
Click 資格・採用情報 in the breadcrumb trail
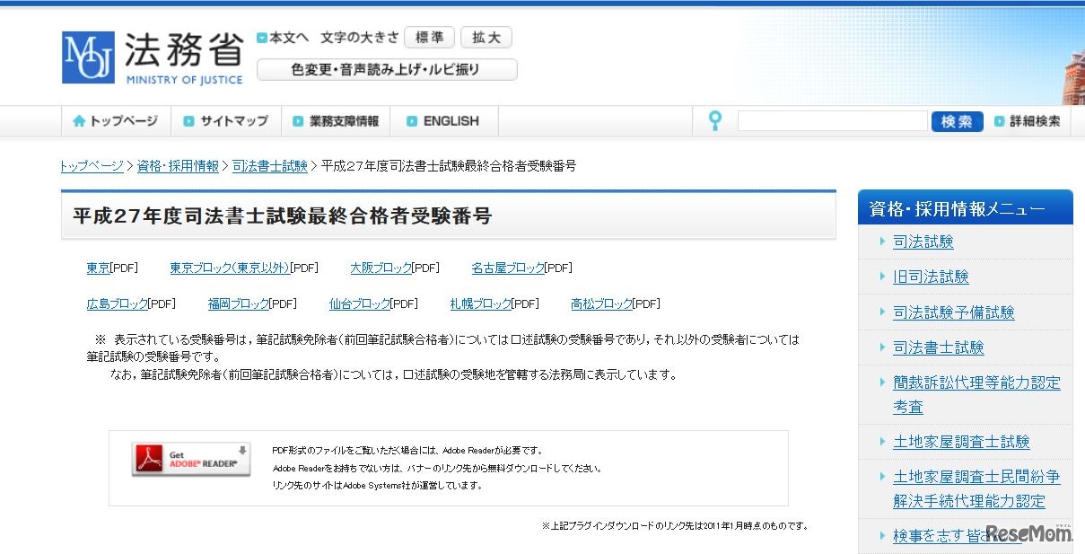click(x=176, y=165)
